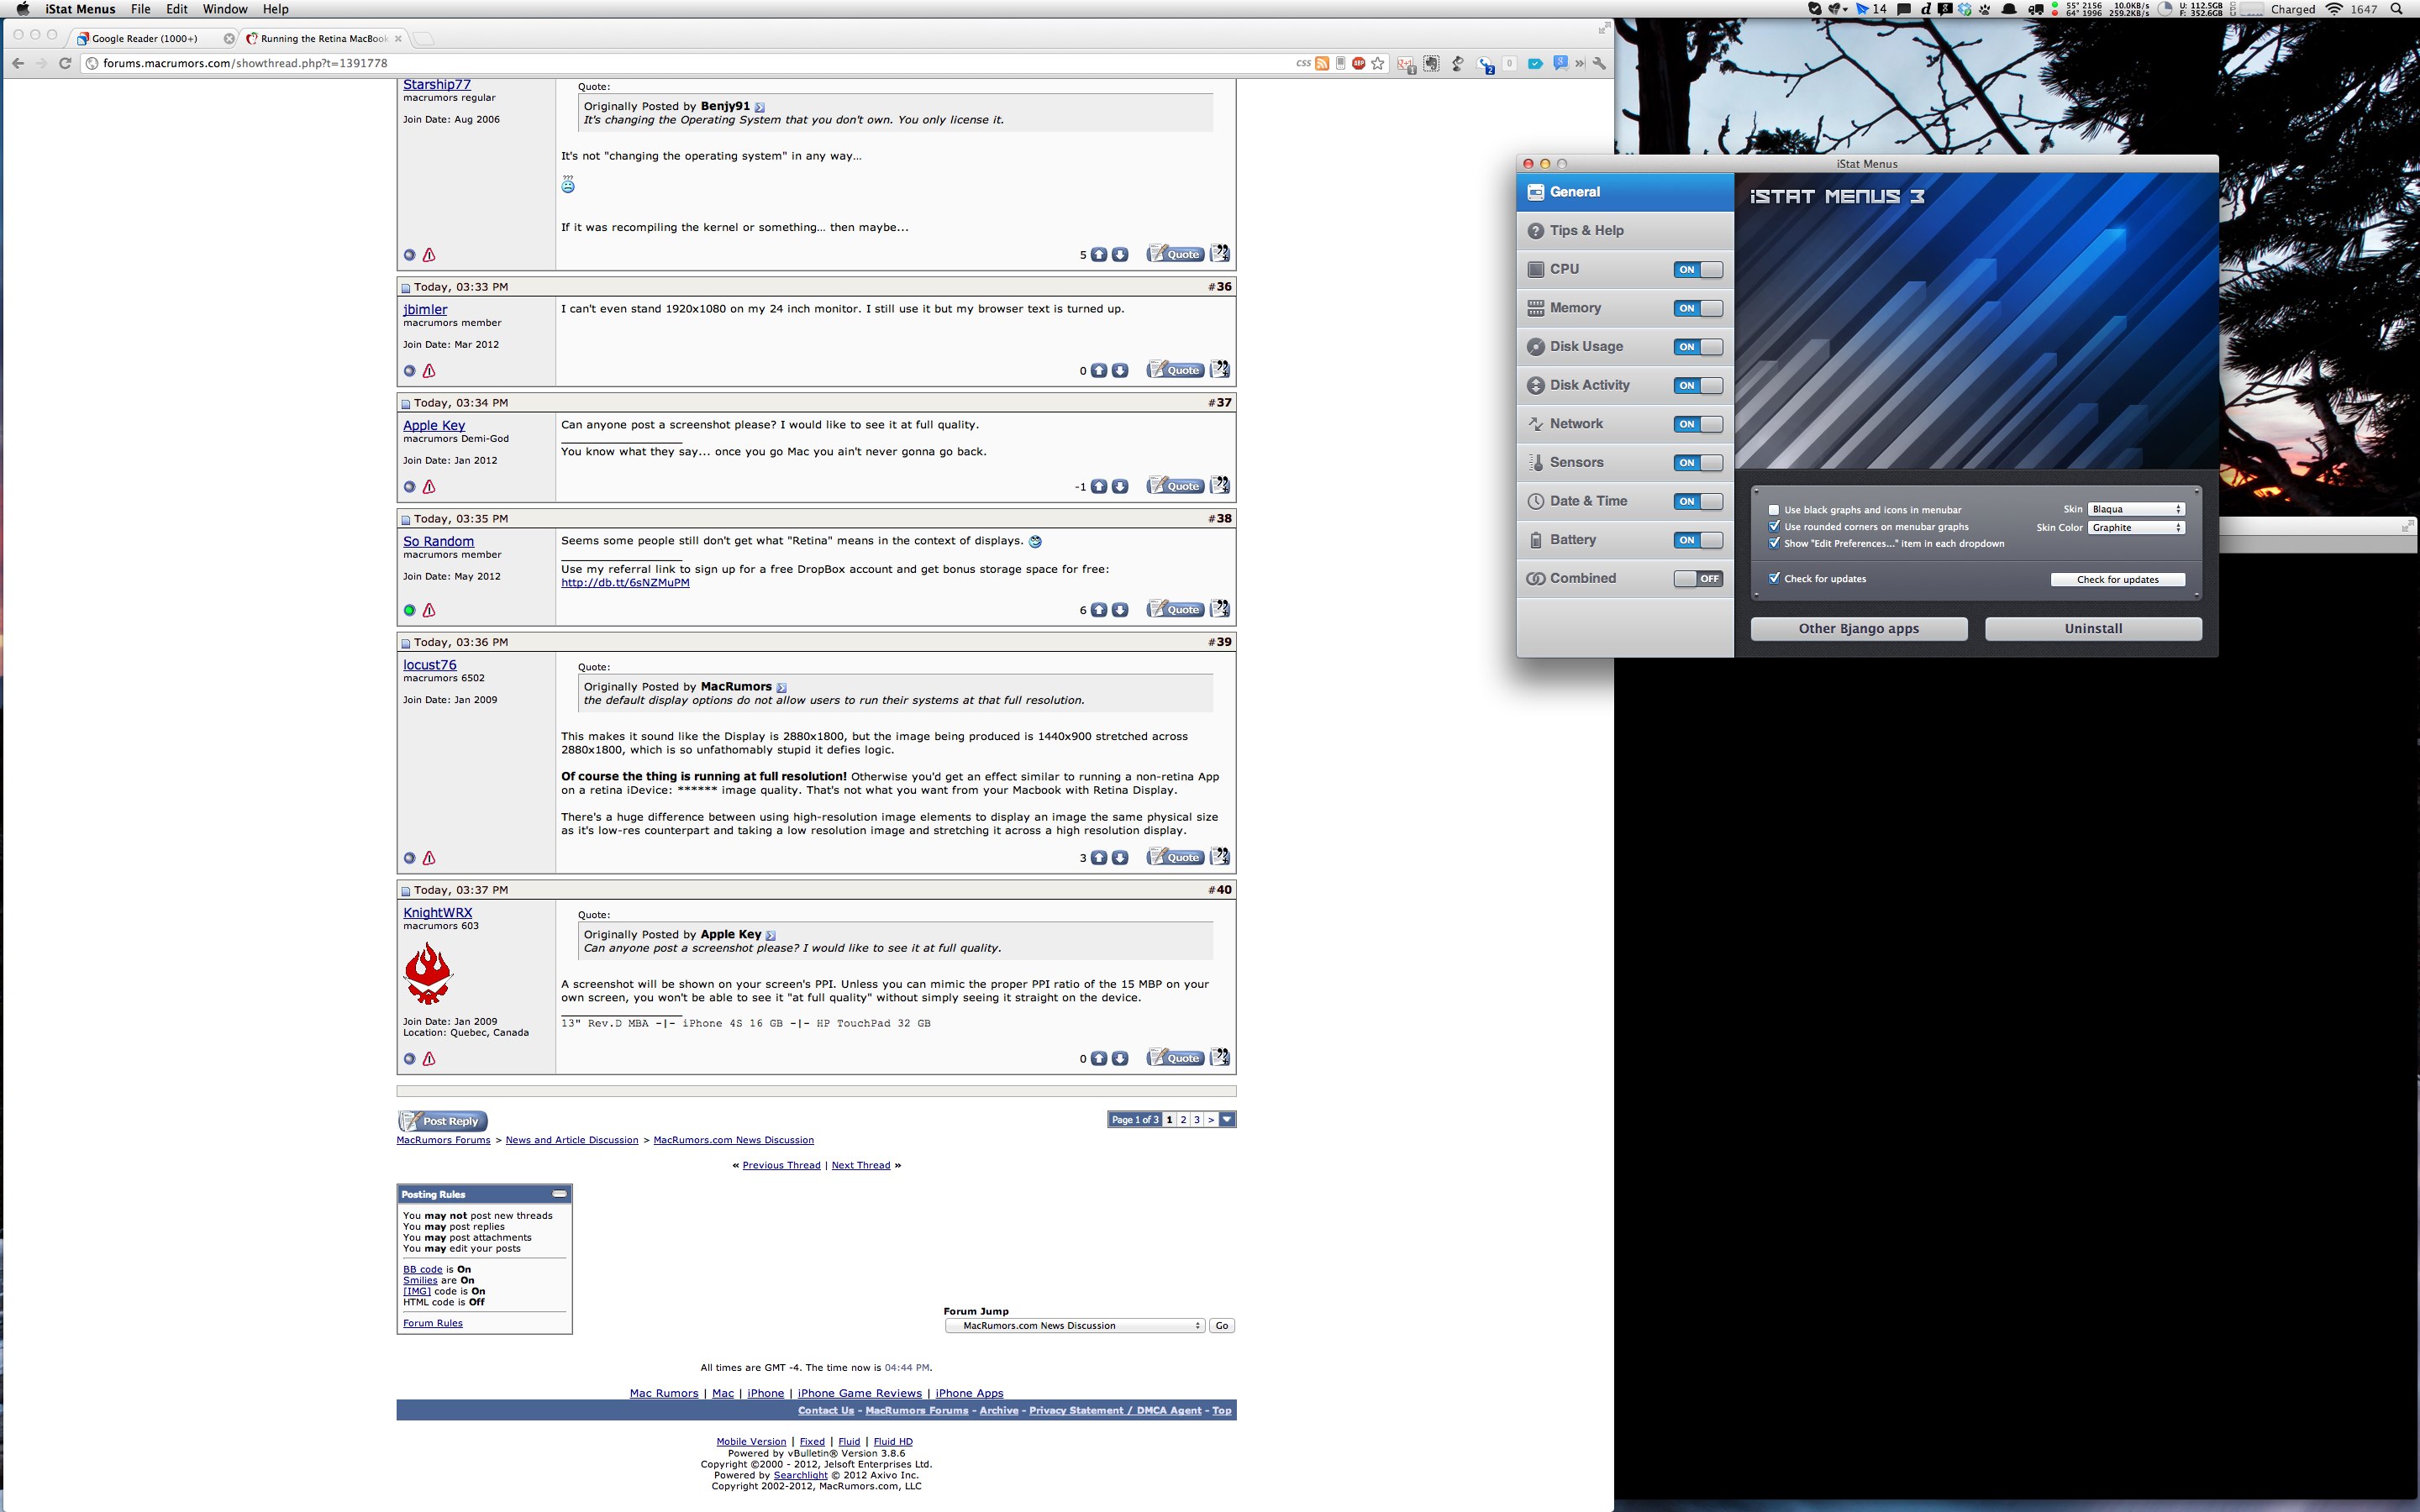Show hidden Chrome extensions chevron

tap(1580, 64)
